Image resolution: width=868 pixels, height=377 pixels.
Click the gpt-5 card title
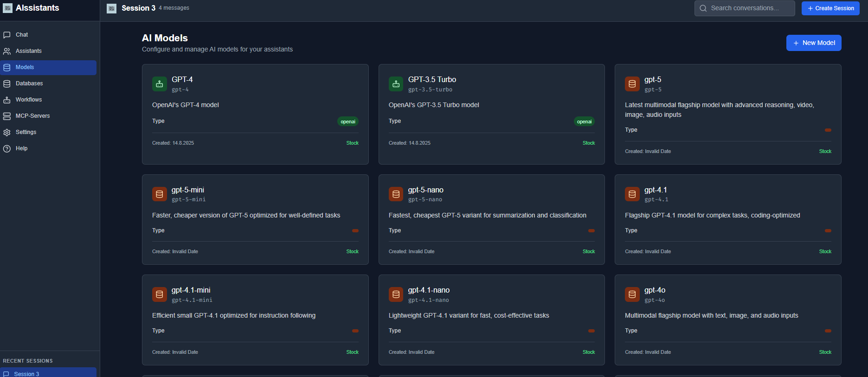pos(653,79)
